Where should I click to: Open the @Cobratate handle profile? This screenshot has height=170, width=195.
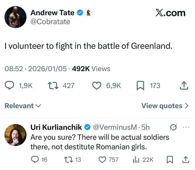(50, 22)
